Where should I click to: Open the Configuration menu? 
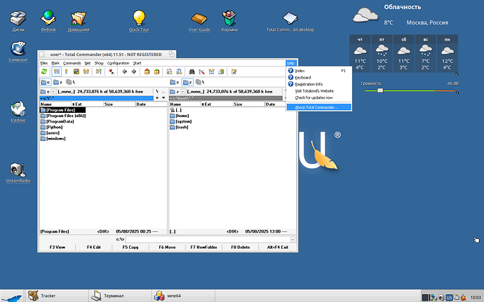(x=119, y=63)
